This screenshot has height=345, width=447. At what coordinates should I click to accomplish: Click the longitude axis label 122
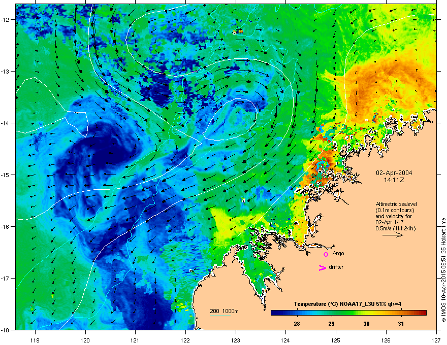pyautogui.click(x=185, y=340)
